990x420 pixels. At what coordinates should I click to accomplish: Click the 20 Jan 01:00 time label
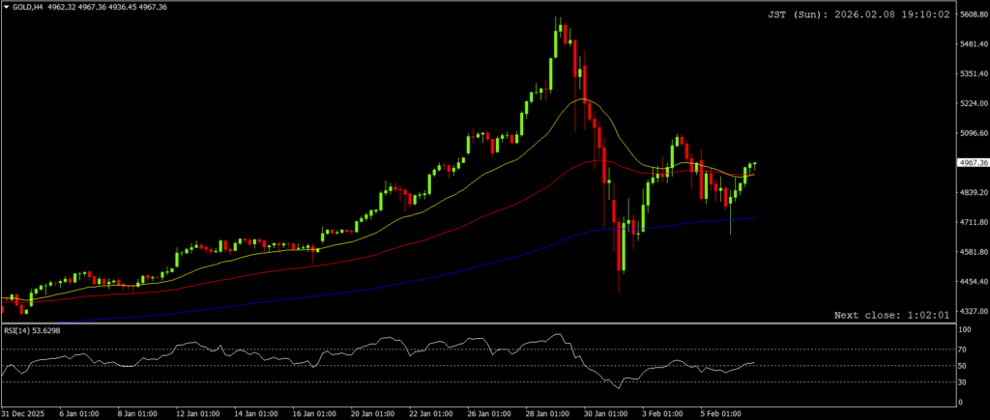[x=373, y=413]
